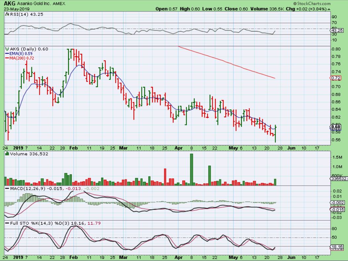Click the tallest green volume bar in April
The height and width of the screenshot is (261, 348).
191,169
